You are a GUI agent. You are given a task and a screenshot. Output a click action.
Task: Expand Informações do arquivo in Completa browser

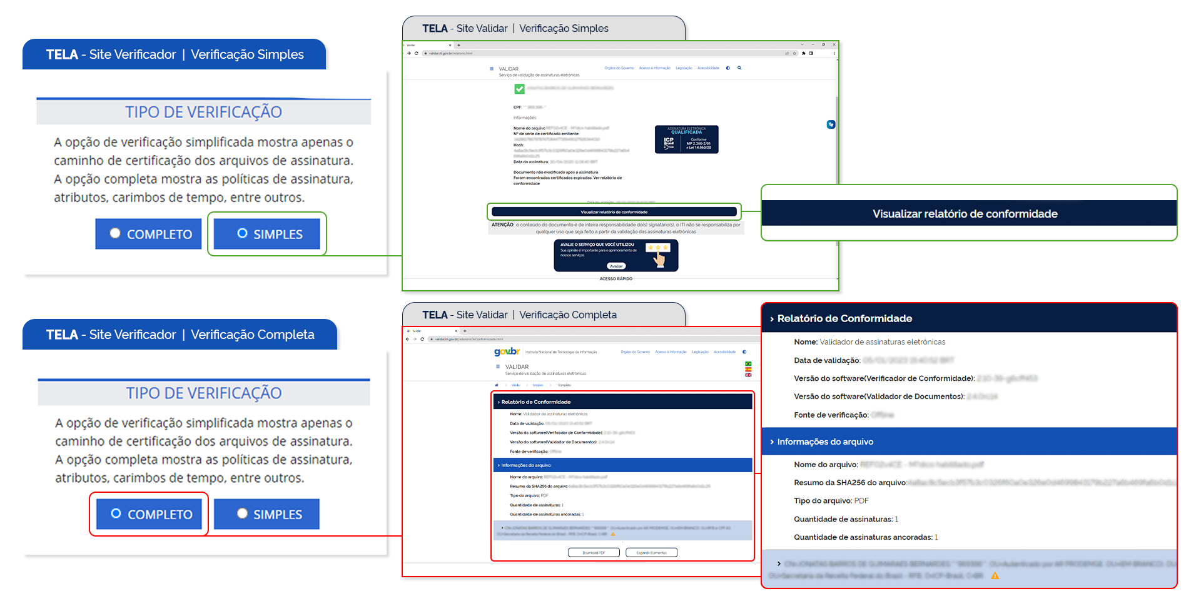click(x=623, y=465)
